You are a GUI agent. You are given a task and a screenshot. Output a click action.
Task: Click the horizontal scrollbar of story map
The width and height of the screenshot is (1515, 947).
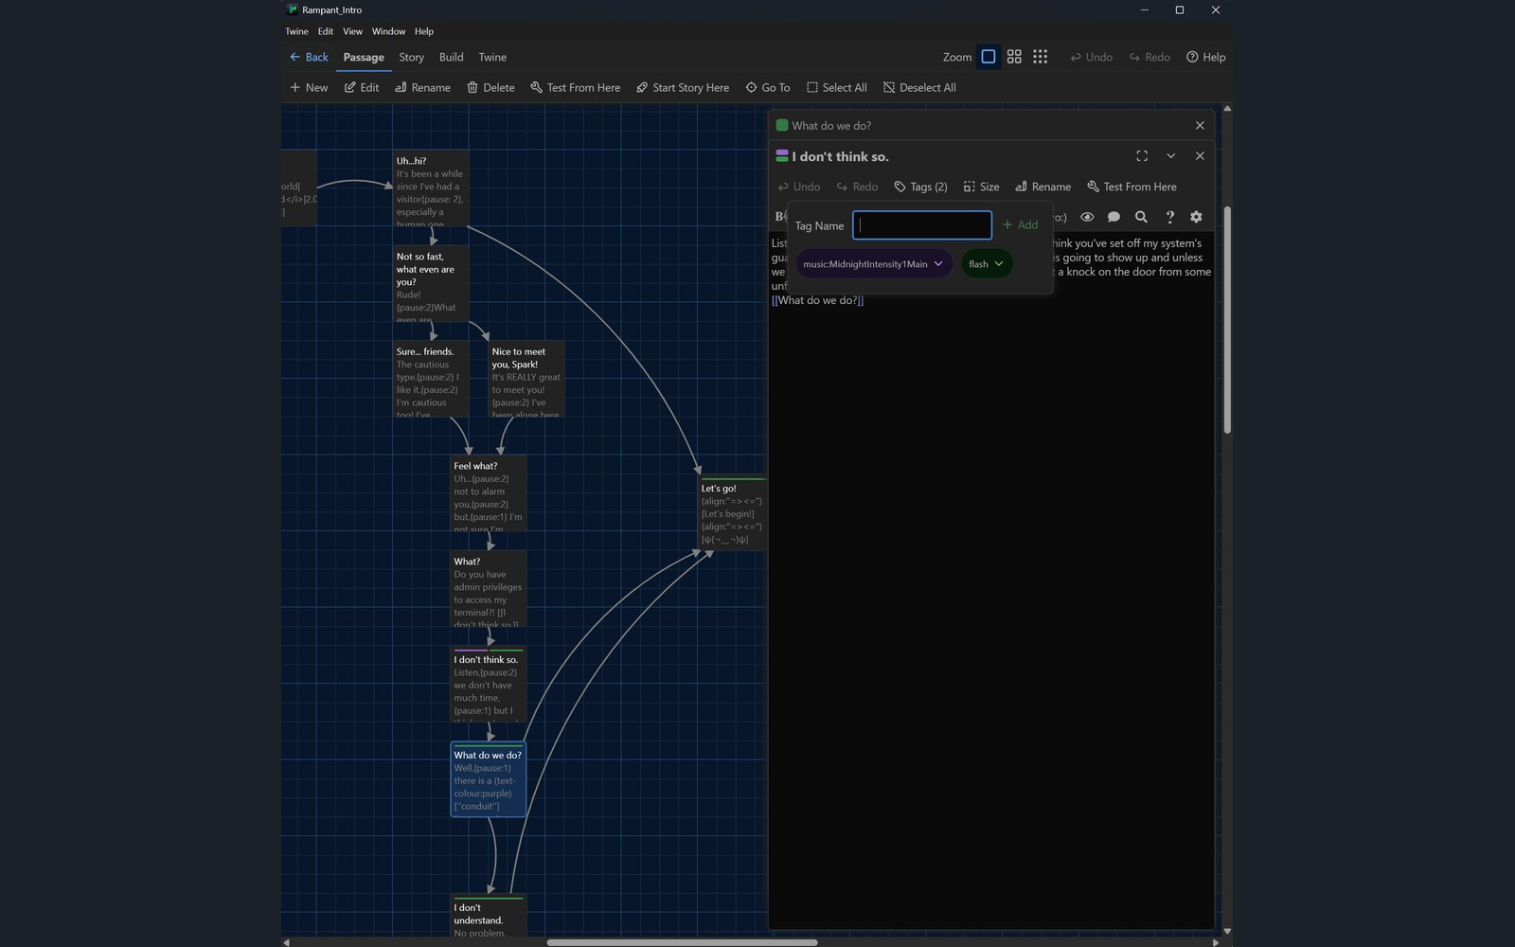pyautogui.click(x=682, y=942)
